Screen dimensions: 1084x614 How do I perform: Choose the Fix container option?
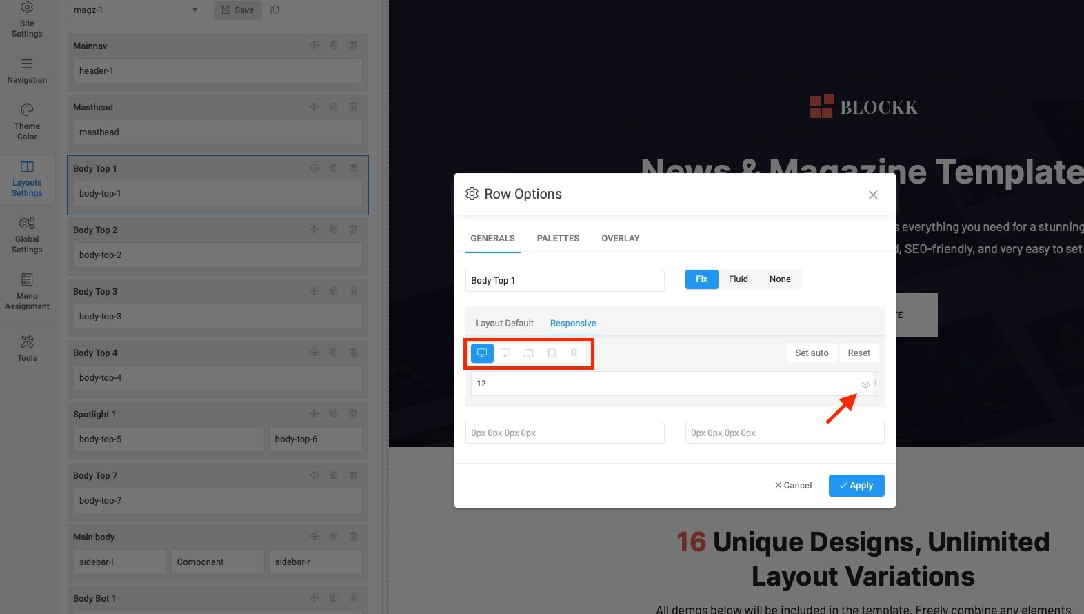click(702, 279)
